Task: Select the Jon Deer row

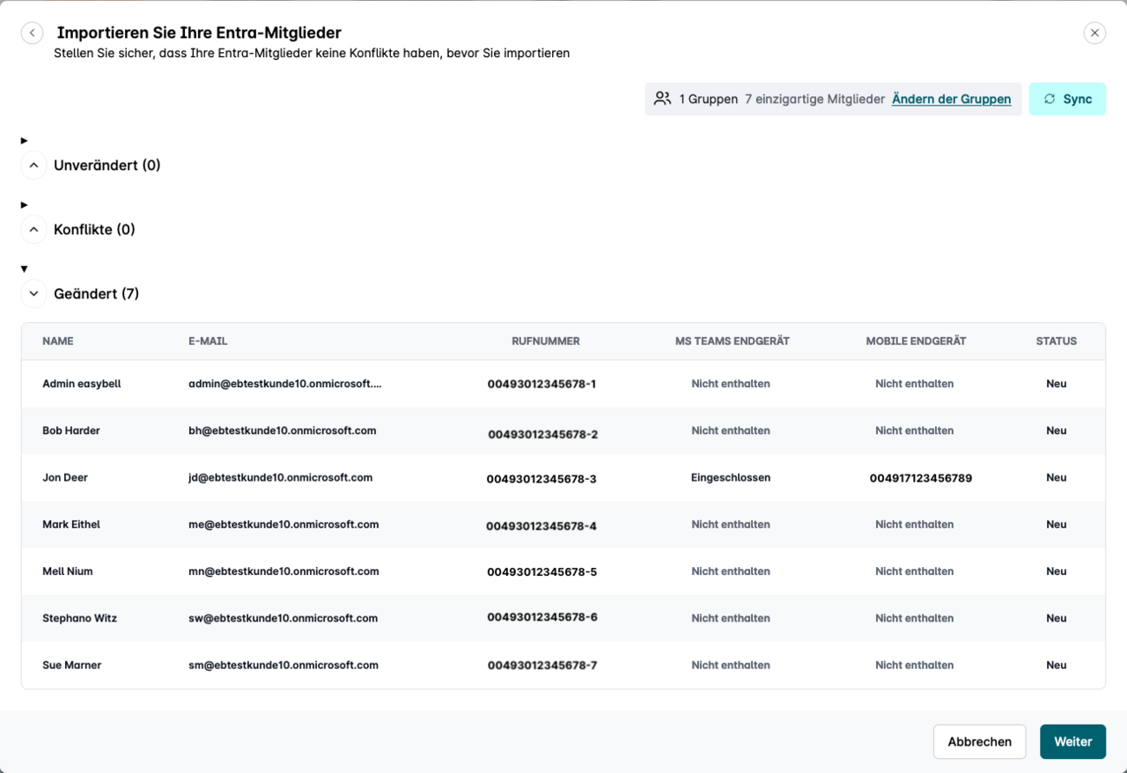Action: pyautogui.click(x=65, y=478)
